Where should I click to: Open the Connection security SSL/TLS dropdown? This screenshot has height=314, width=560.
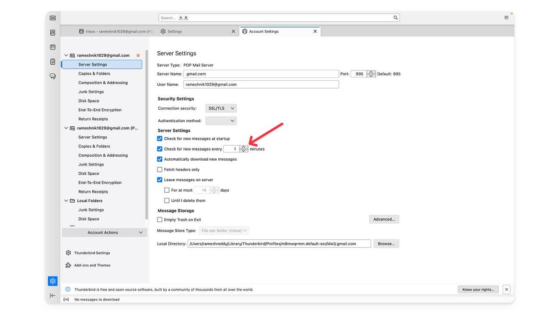(x=221, y=108)
